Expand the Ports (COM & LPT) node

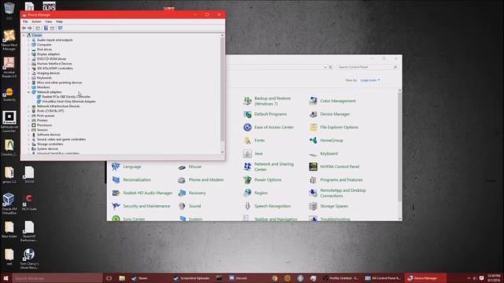point(28,111)
